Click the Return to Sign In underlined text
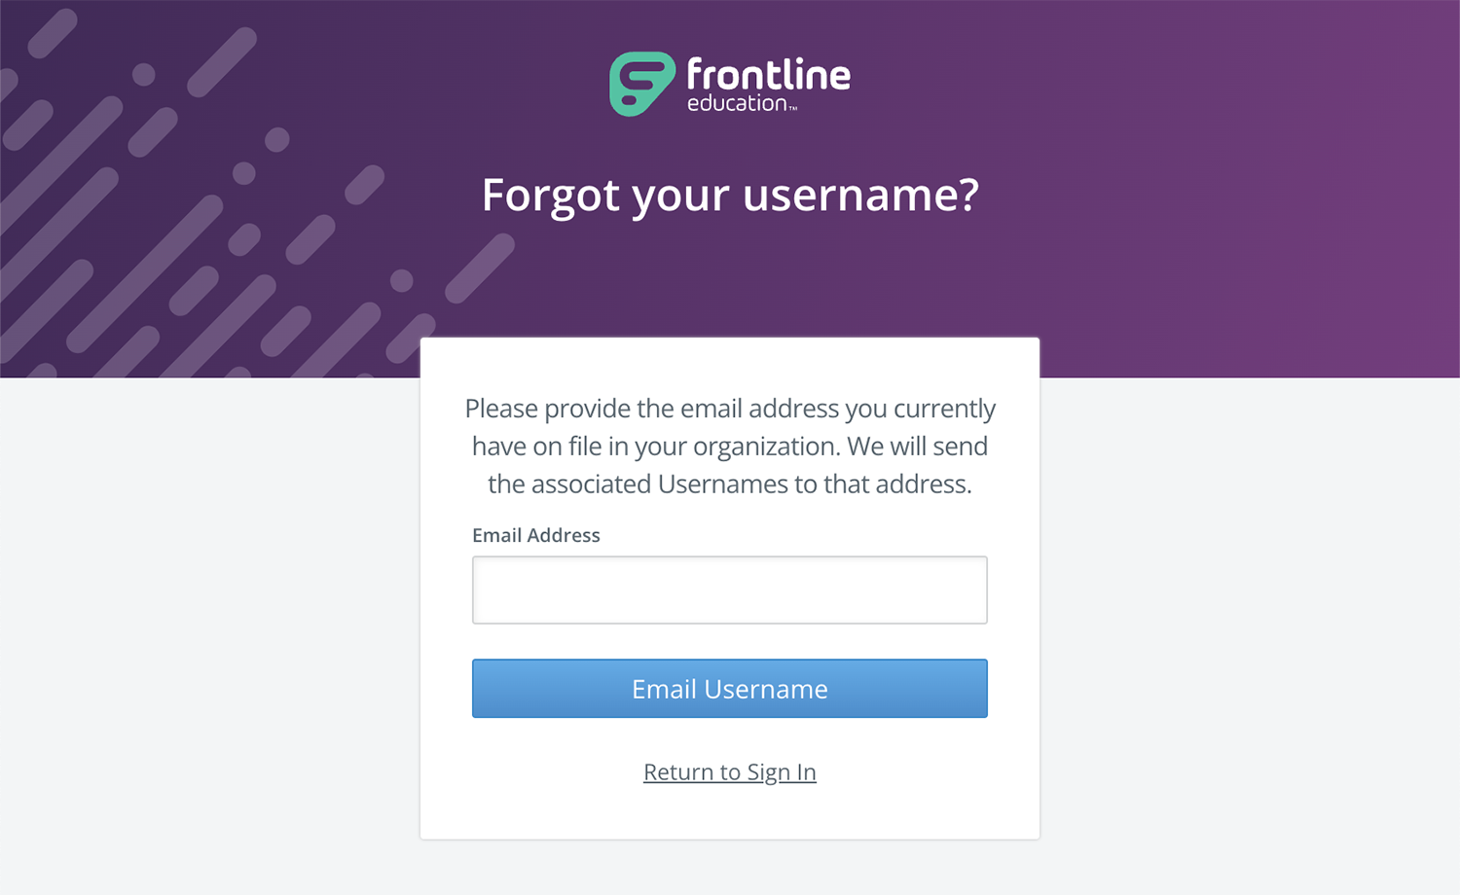1460x895 pixels. (730, 771)
